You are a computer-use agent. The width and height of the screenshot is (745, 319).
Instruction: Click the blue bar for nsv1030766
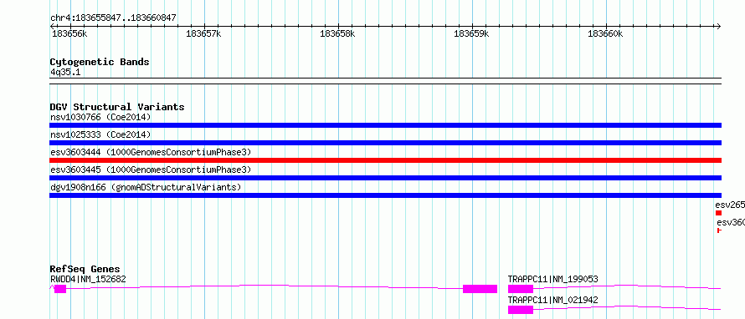click(x=385, y=125)
